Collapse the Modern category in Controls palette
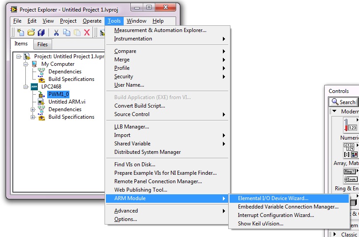359x237 pixels. 335,111
